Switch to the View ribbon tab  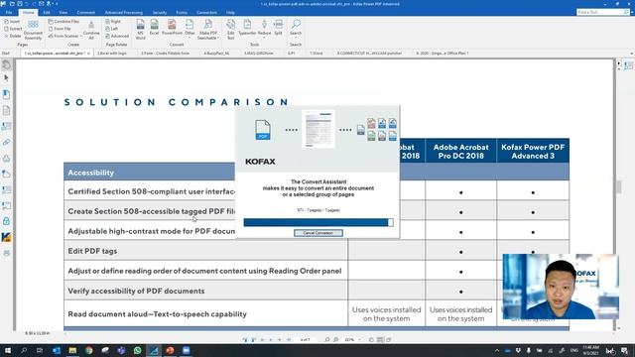pos(63,13)
